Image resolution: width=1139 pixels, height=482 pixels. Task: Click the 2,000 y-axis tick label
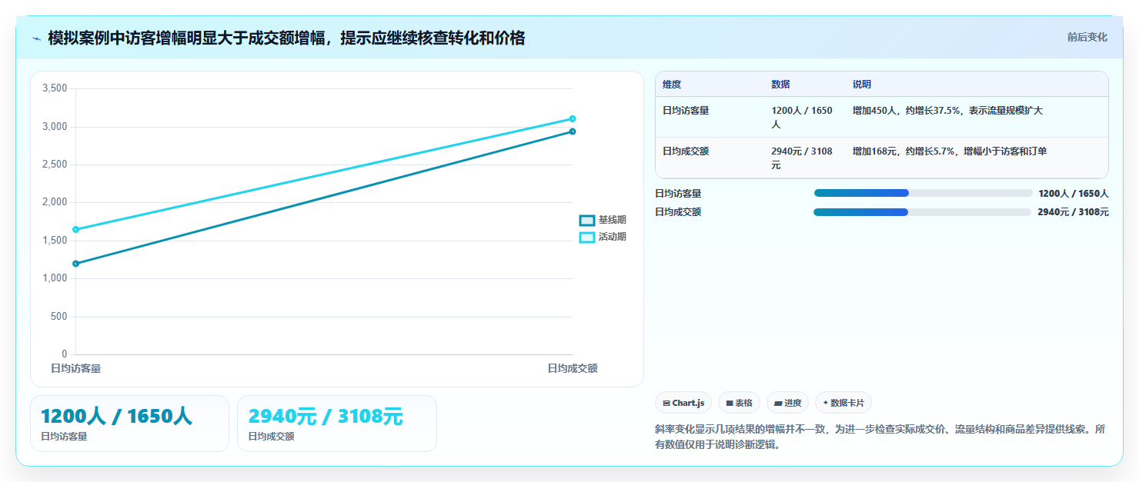click(55, 202)
